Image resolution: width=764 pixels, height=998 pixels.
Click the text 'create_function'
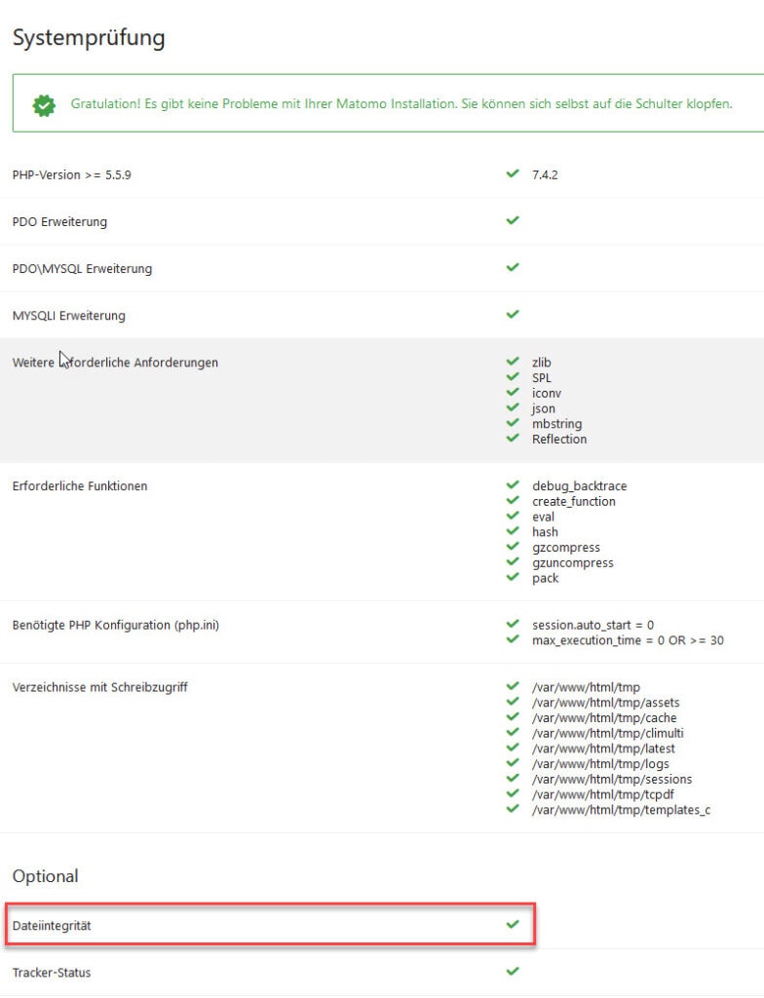574,502
